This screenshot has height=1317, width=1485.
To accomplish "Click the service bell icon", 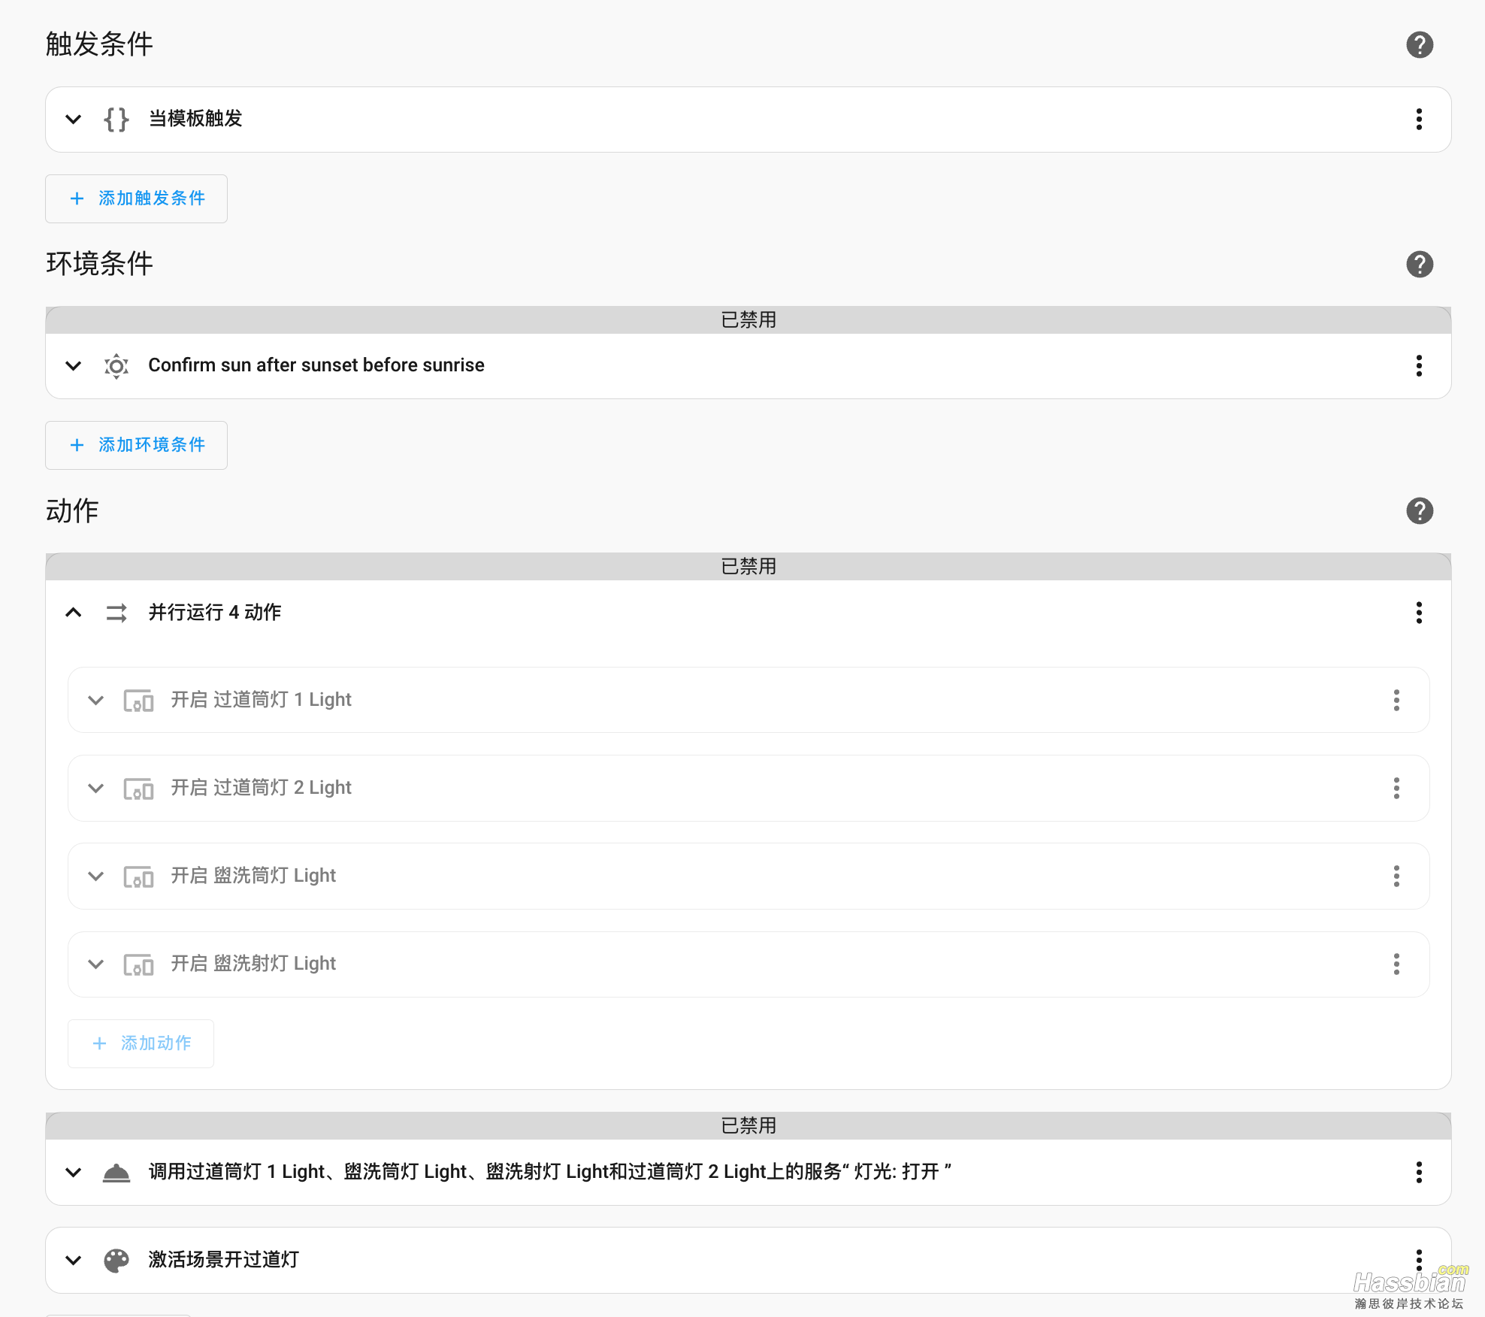I will pyautogui.click(x=116, y=1173).
